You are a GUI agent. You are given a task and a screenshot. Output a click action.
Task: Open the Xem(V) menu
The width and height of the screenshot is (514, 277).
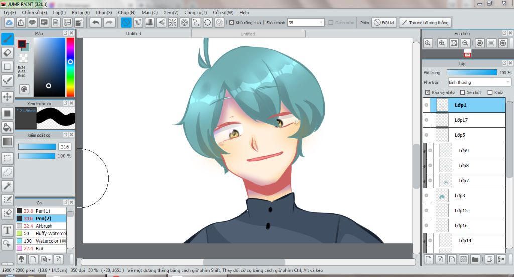click(171, 12)
